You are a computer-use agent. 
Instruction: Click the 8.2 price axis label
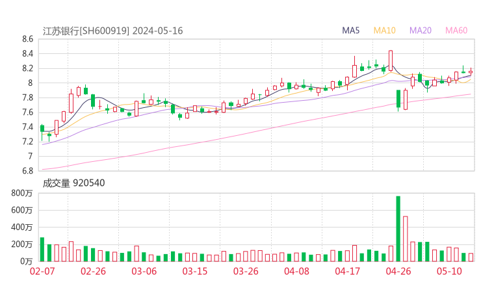point(27,68)
